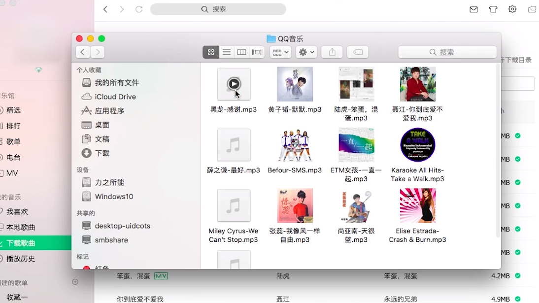Switch Finder to column view

click(x=241, y=52)
